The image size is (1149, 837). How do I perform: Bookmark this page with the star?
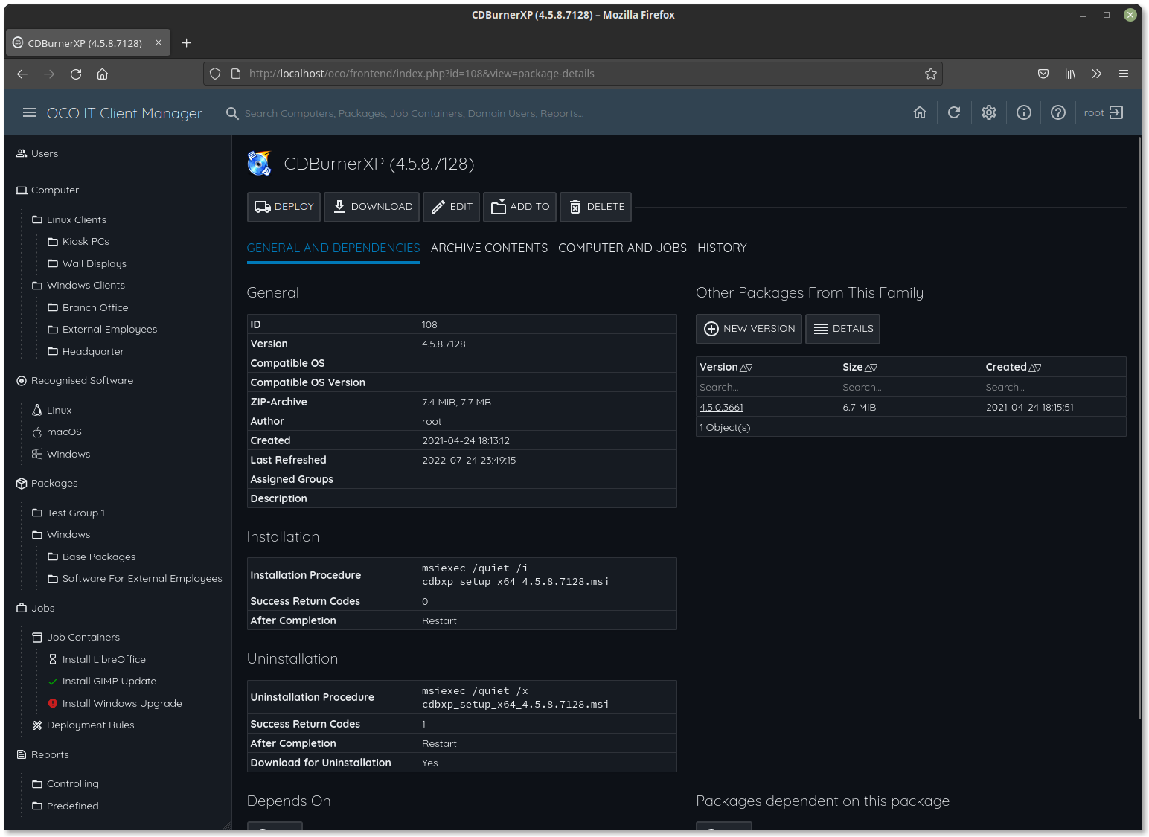pos(931,74)
